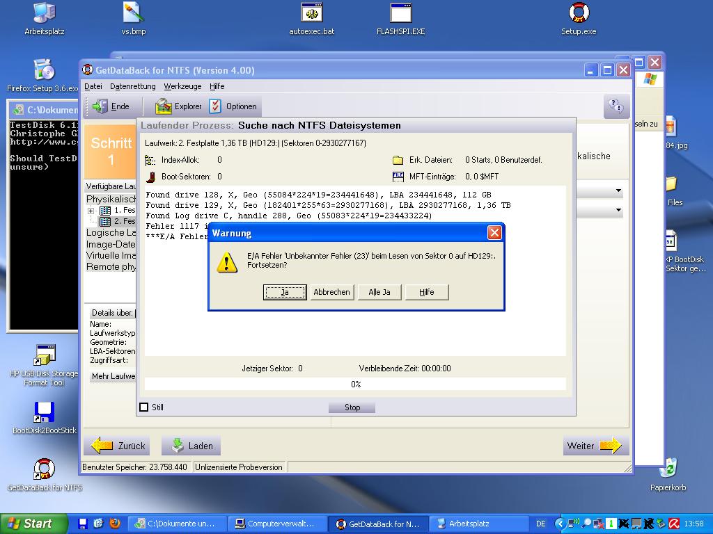Select the BootDisk2BootStick desktop icon
This screenshot has height=534, width=713.
[44, 418]
